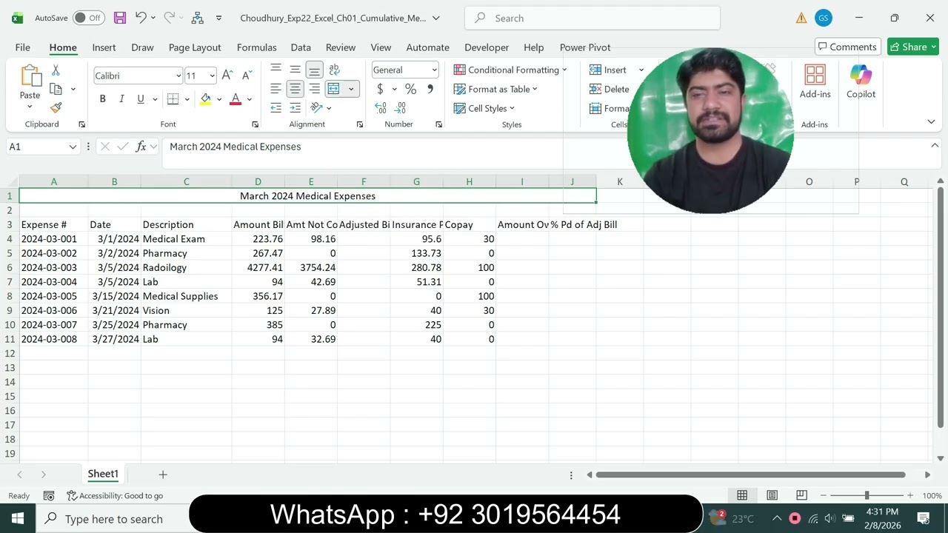
Task: Click the Share button
Action: [913, 47]
